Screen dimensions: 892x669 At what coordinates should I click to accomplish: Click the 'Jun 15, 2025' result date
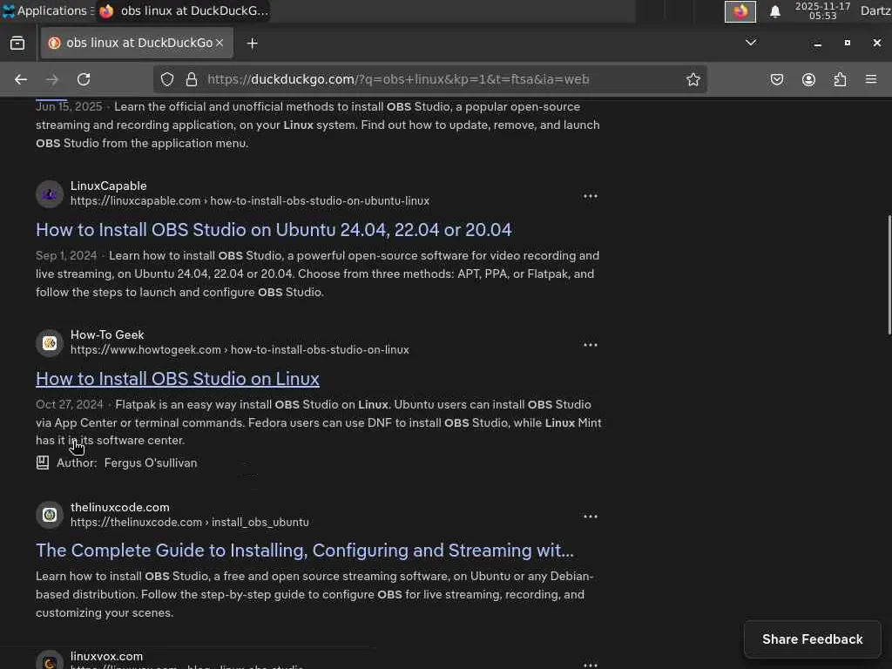pyautogui.click(x=69, y=107)
